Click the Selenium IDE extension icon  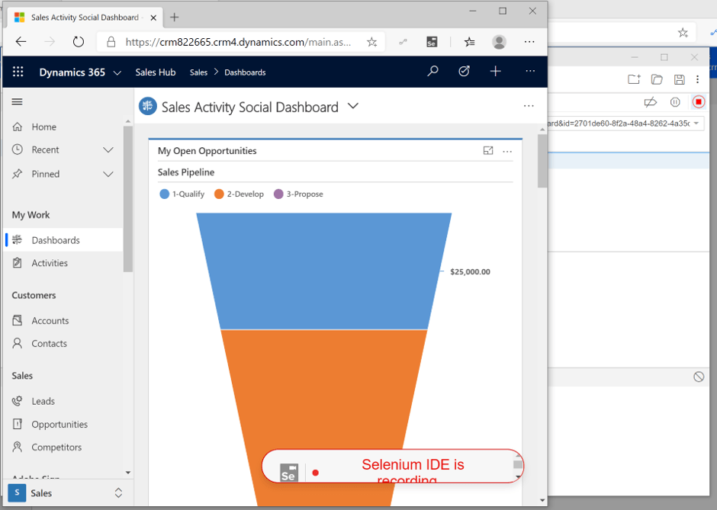tap(432, 42)
